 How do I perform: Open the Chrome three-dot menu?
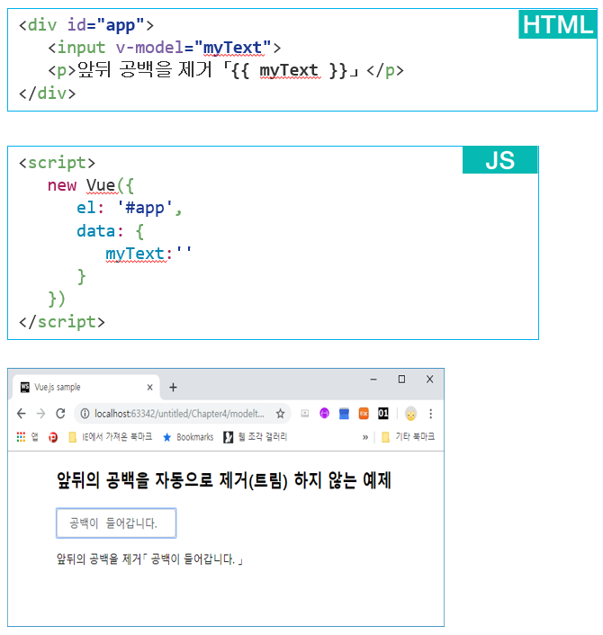pyautogui.click(x=431, y=414)
